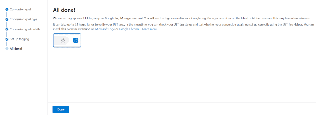This screenshot has height=115, width=316.
Task: Click the light blue All done step circle
Action: [x=7, y=48]
